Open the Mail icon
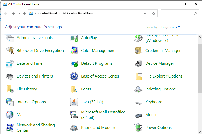 [10, 114]
